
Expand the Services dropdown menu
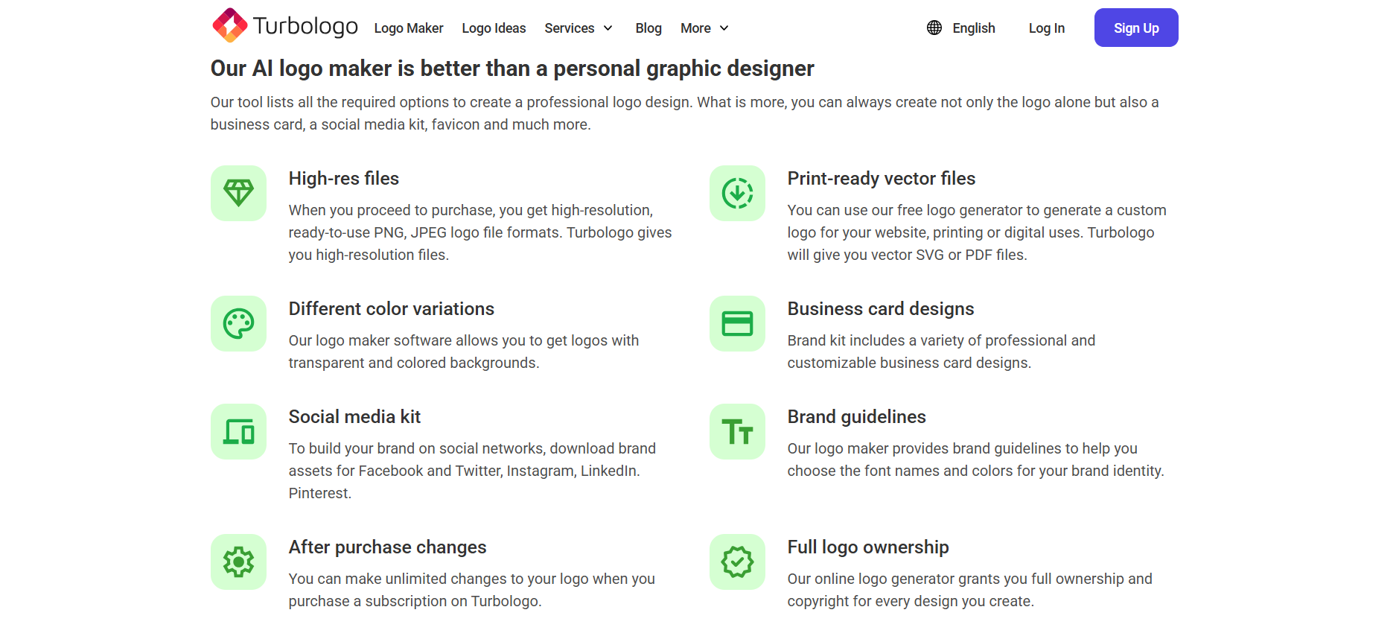click(579, 28)
